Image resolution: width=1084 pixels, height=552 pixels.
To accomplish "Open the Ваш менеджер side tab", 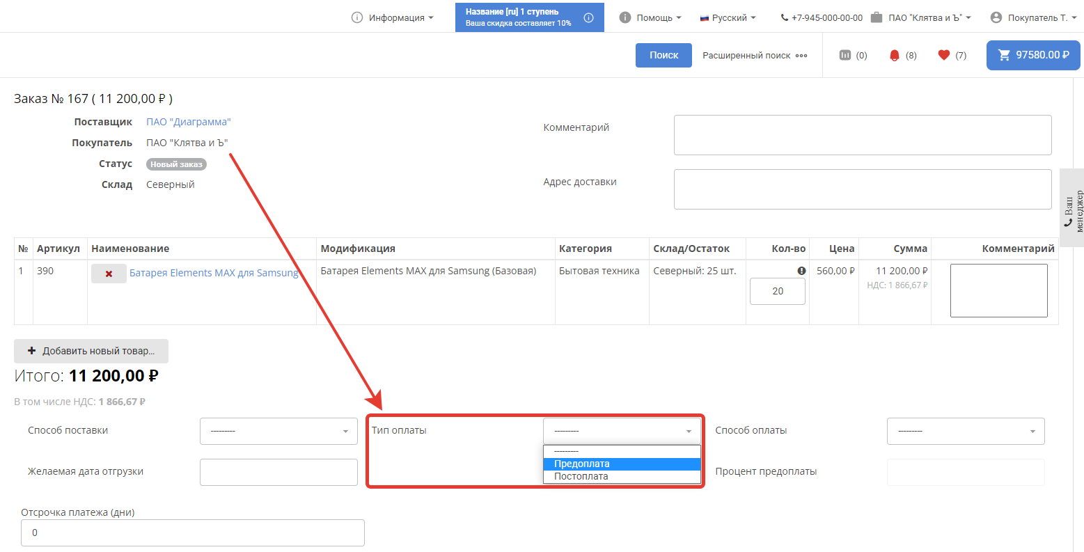I will [1072, 207].
